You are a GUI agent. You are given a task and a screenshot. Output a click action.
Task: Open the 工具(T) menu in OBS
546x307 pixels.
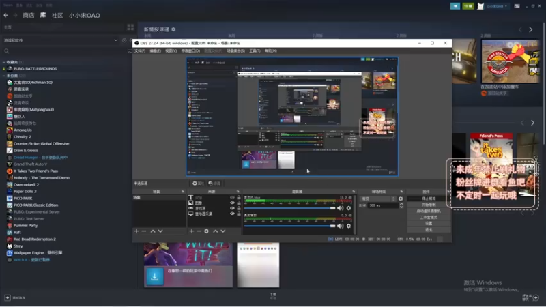click(x=255, y=50)
